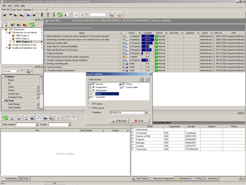
Task: Uncheck the General data section
Action: click(94, 84)
